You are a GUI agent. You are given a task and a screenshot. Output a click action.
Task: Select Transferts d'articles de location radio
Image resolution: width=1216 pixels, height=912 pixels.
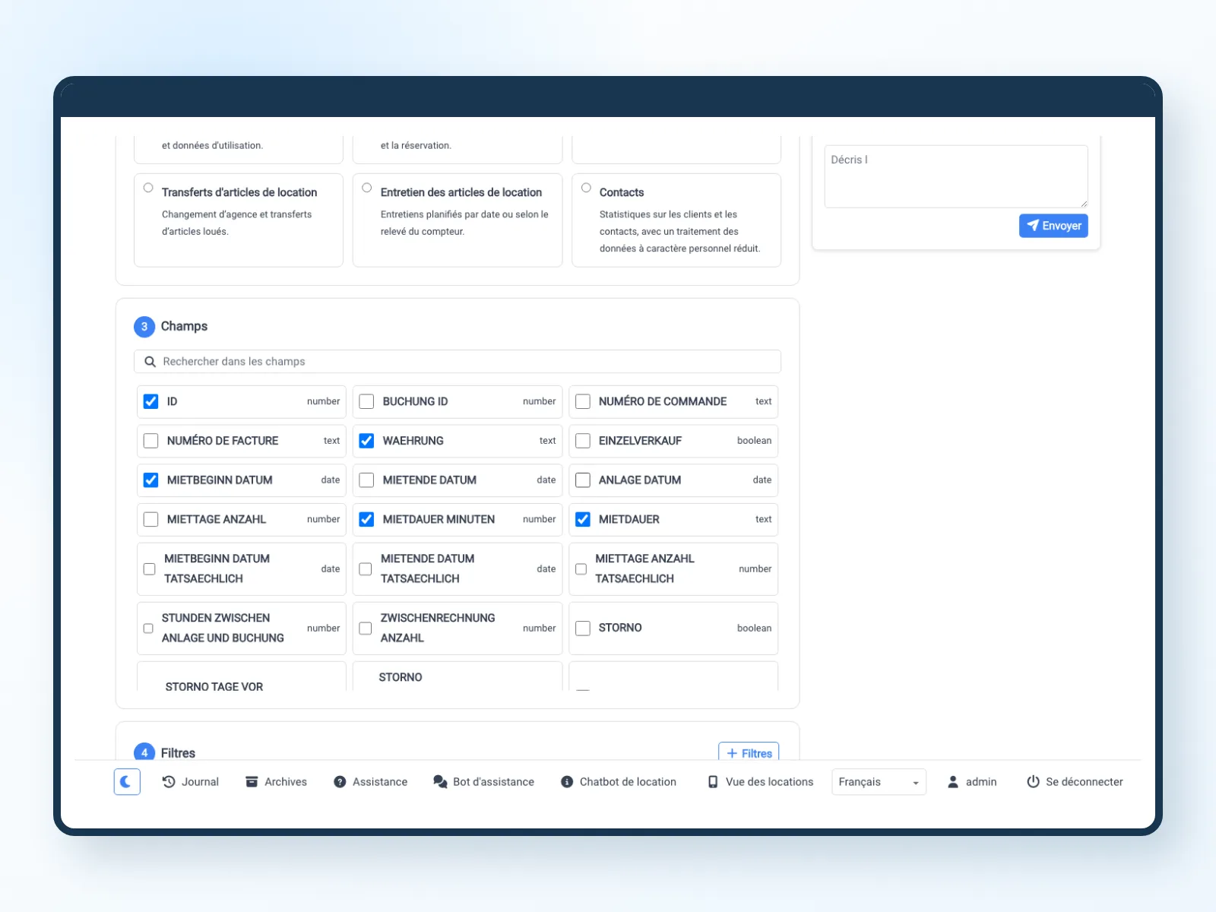[148, 188]
